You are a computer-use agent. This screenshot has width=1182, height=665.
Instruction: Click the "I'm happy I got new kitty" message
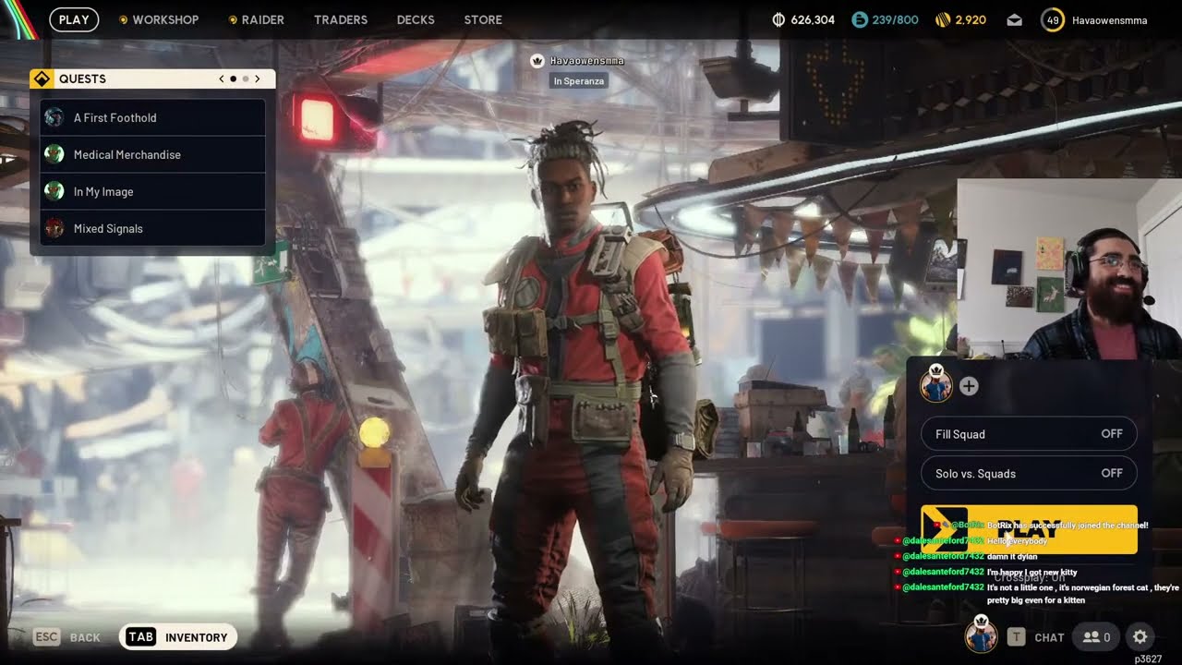[x=1032, y=573]
